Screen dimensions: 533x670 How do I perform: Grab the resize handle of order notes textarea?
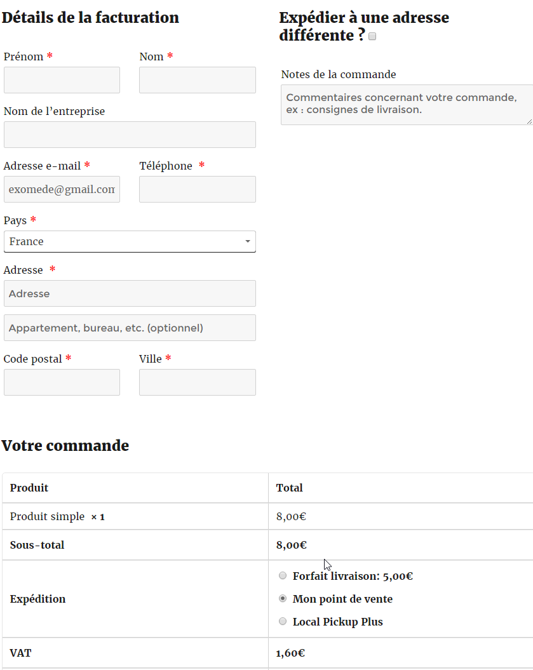tap(529, 121)
